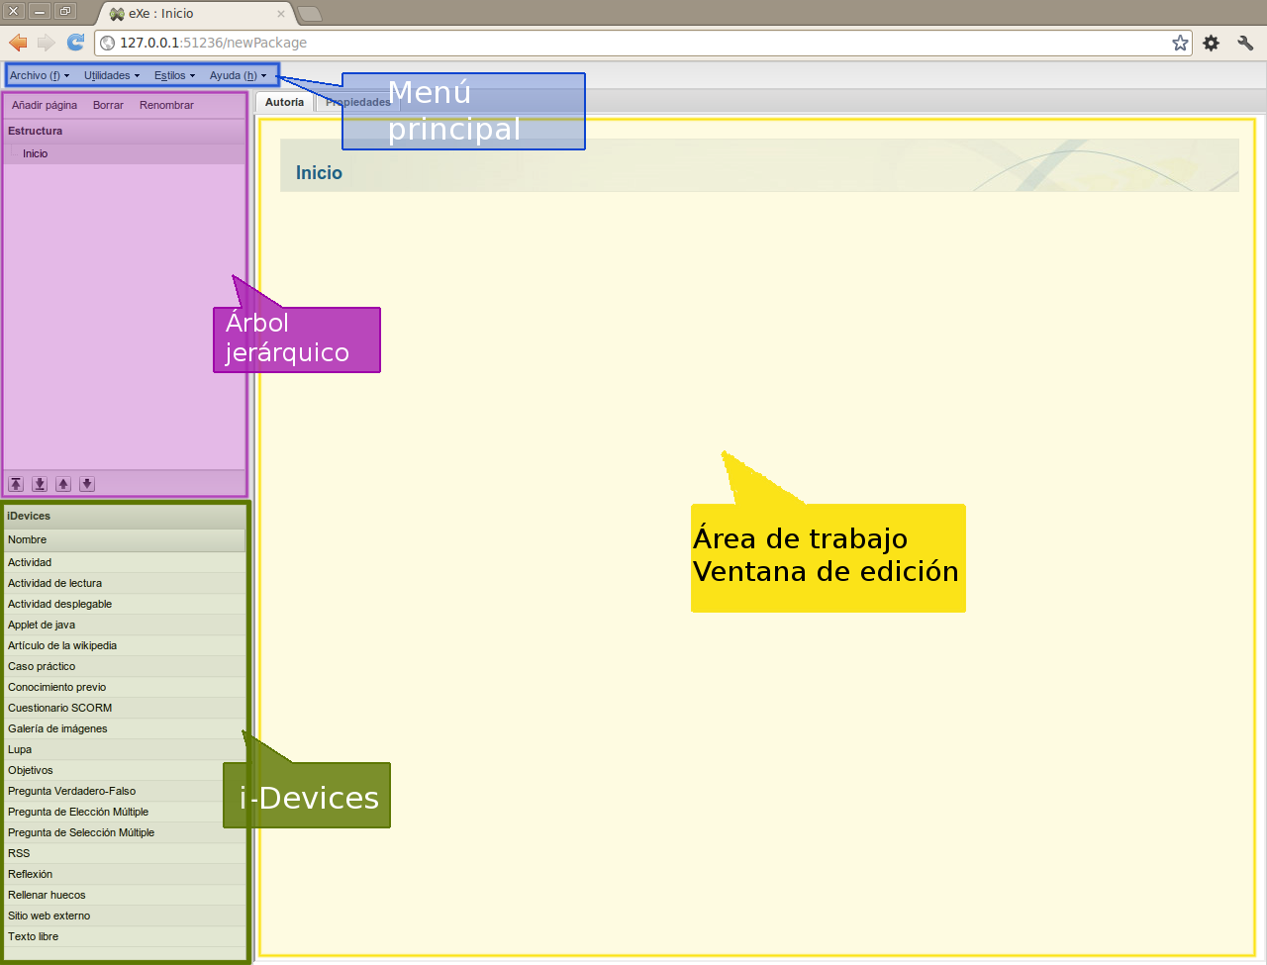Click the browser back arrow
Image resolution: width=1267 pixels, height=965 pixels.
click(18, 43)
